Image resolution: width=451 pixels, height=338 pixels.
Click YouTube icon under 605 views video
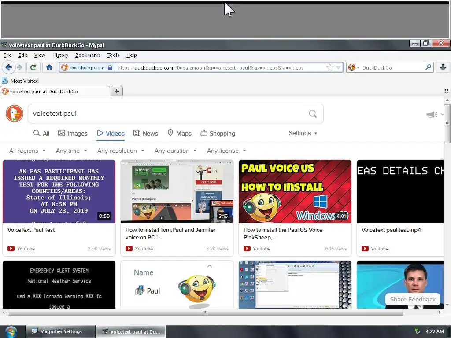click(x=247, y=249)
